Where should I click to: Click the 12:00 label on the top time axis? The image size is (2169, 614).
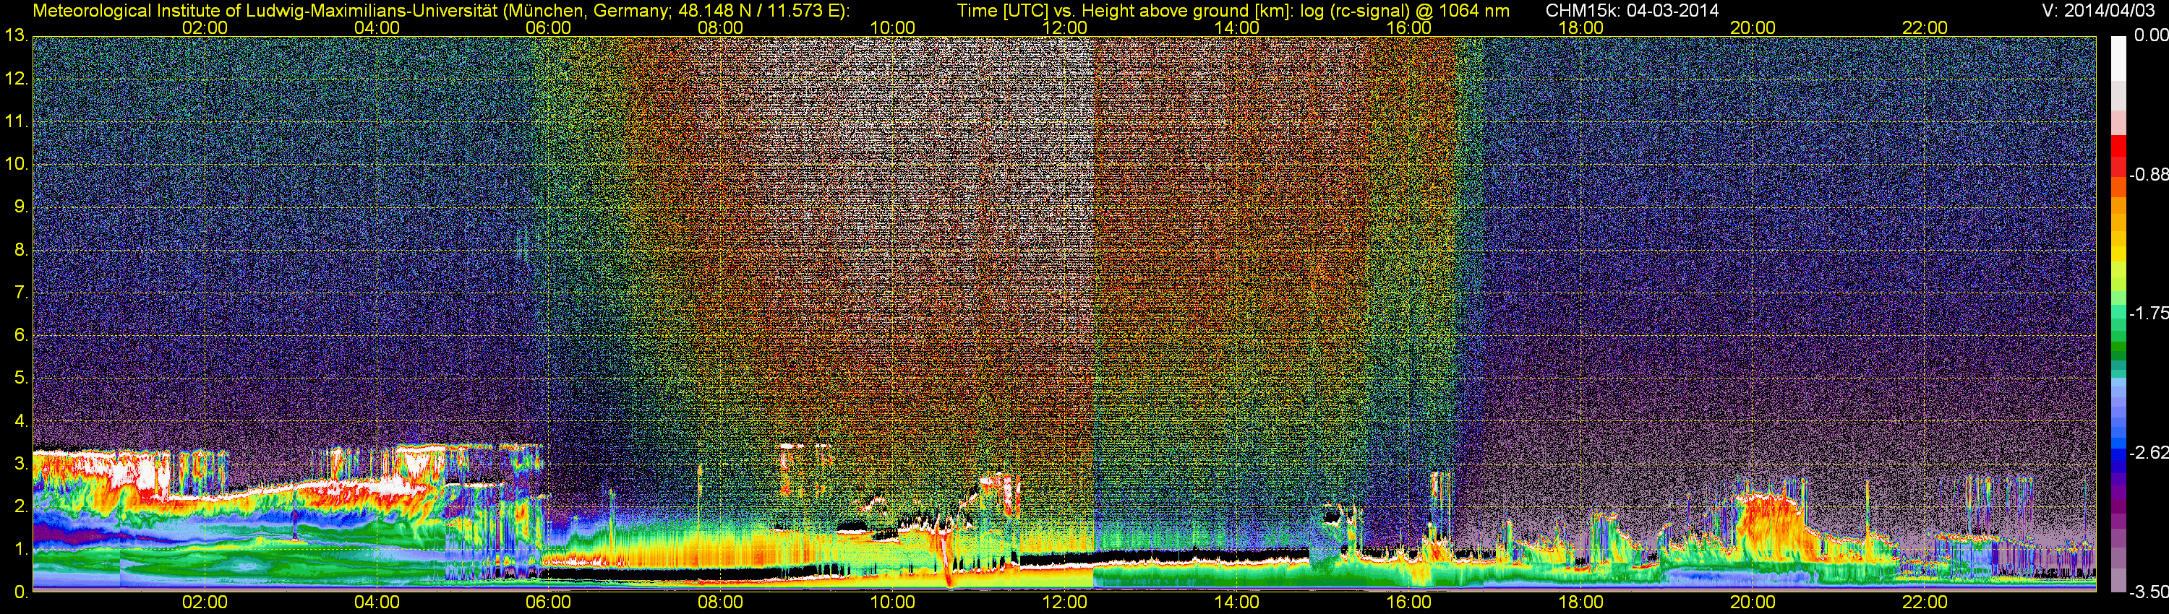[x=1064, y=27]
